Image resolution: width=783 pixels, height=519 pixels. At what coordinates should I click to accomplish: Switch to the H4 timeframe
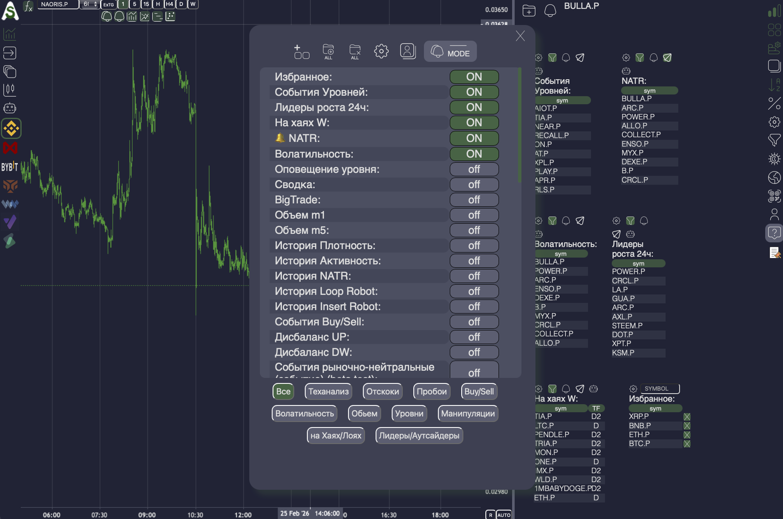pyautogui.click(x=169, y=4)
